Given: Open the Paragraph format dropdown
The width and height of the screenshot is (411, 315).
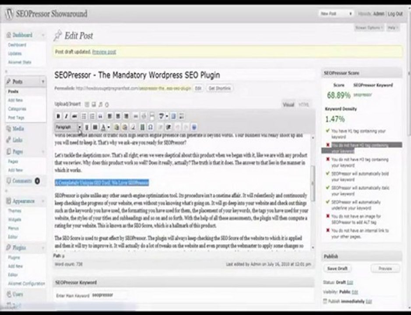Looking at the screenshot, I should click(x=69, y=127).
